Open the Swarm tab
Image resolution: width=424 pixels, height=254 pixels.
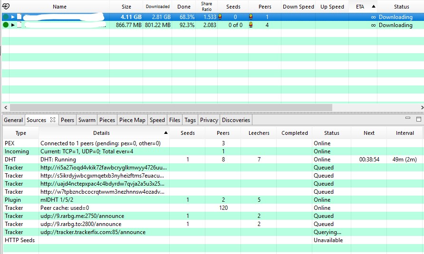[x=87, y=120]
